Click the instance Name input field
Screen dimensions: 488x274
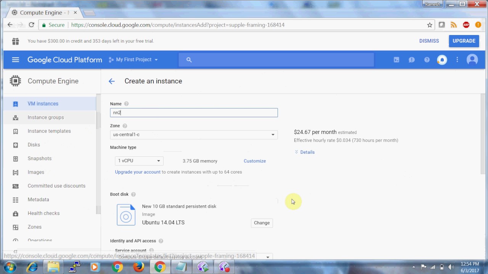click(x=194, y=113)
